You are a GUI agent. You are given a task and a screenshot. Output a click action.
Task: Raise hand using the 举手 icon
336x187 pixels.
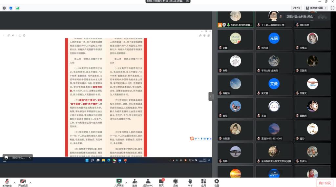click(x=190, y=181)
